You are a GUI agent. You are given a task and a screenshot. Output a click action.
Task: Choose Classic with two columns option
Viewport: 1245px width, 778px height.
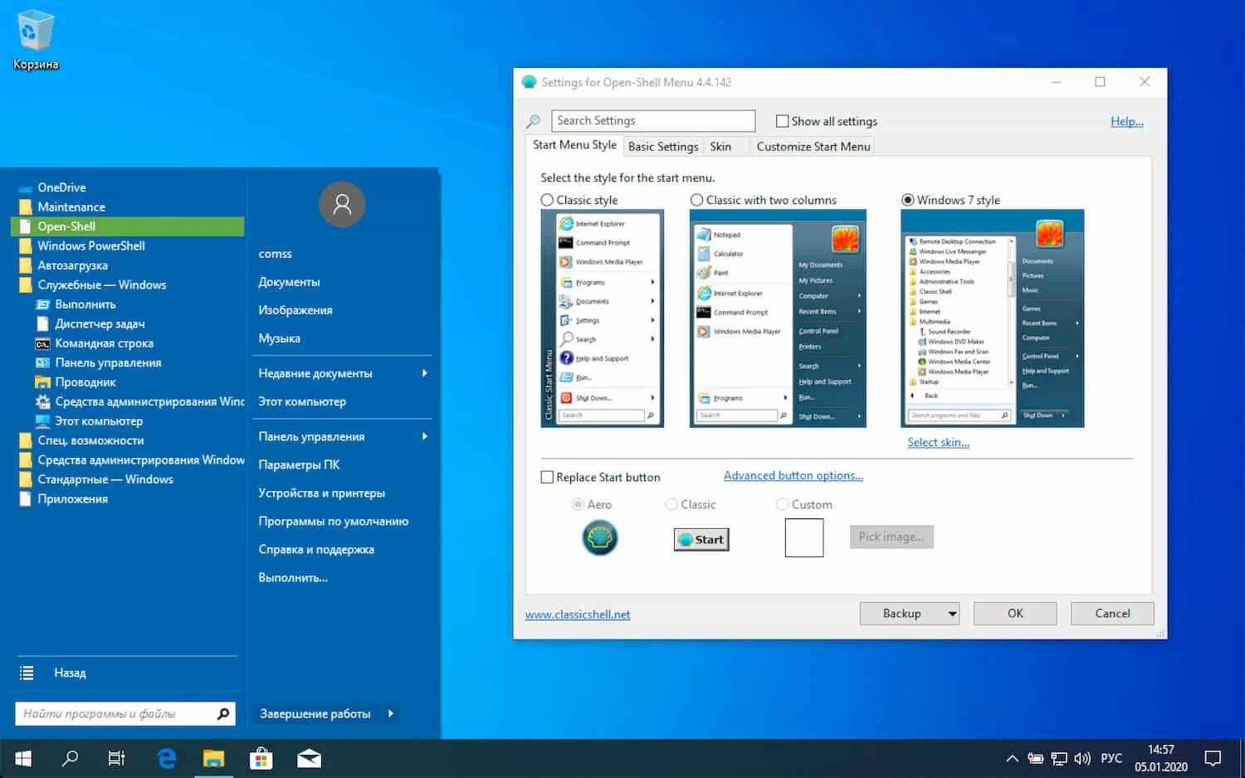pos(697,200)
